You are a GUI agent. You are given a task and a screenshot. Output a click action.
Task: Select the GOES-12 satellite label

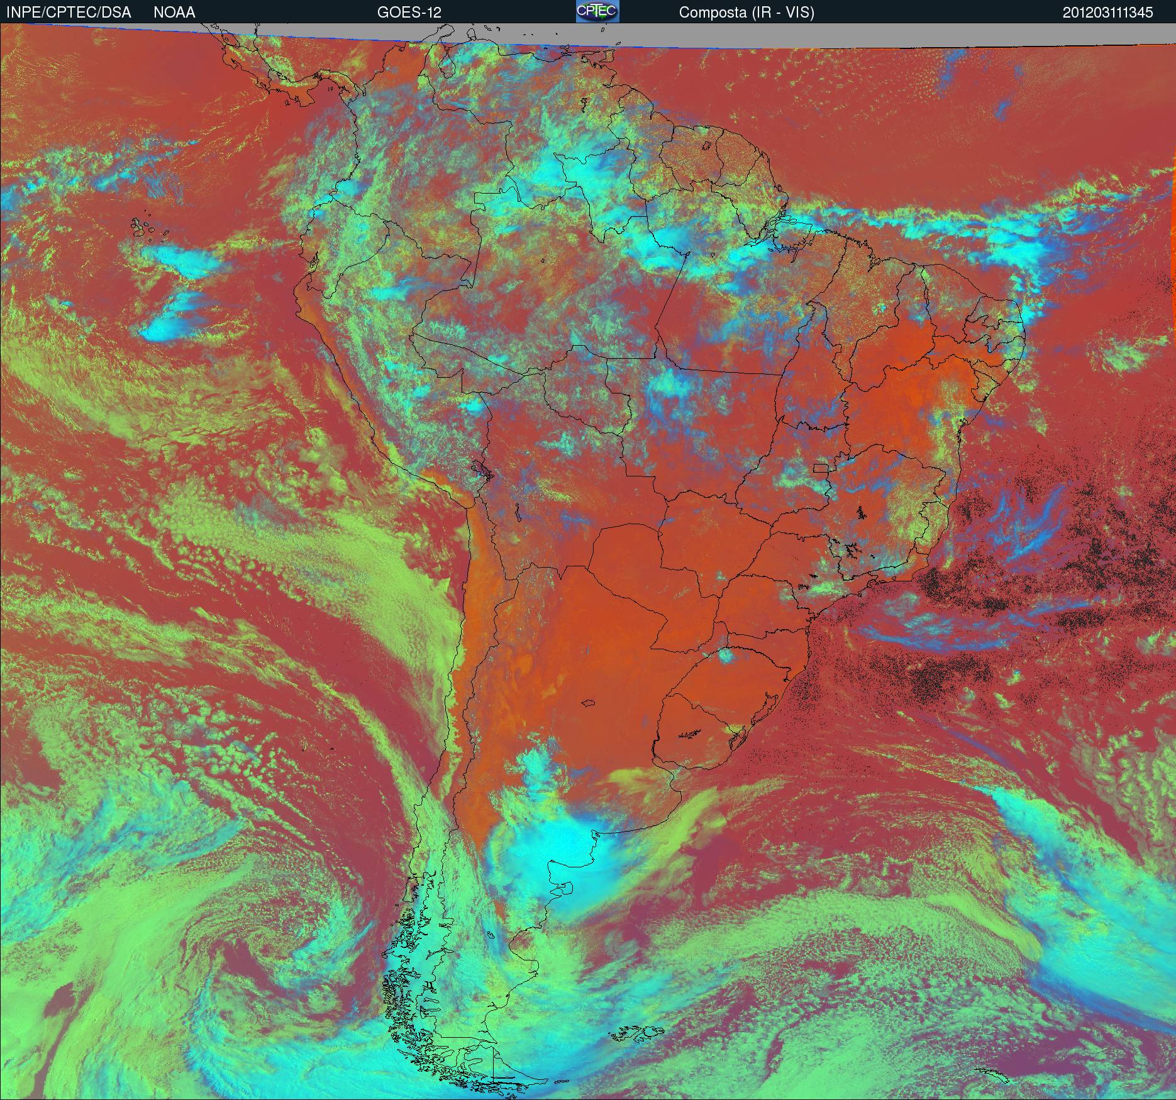409,12
